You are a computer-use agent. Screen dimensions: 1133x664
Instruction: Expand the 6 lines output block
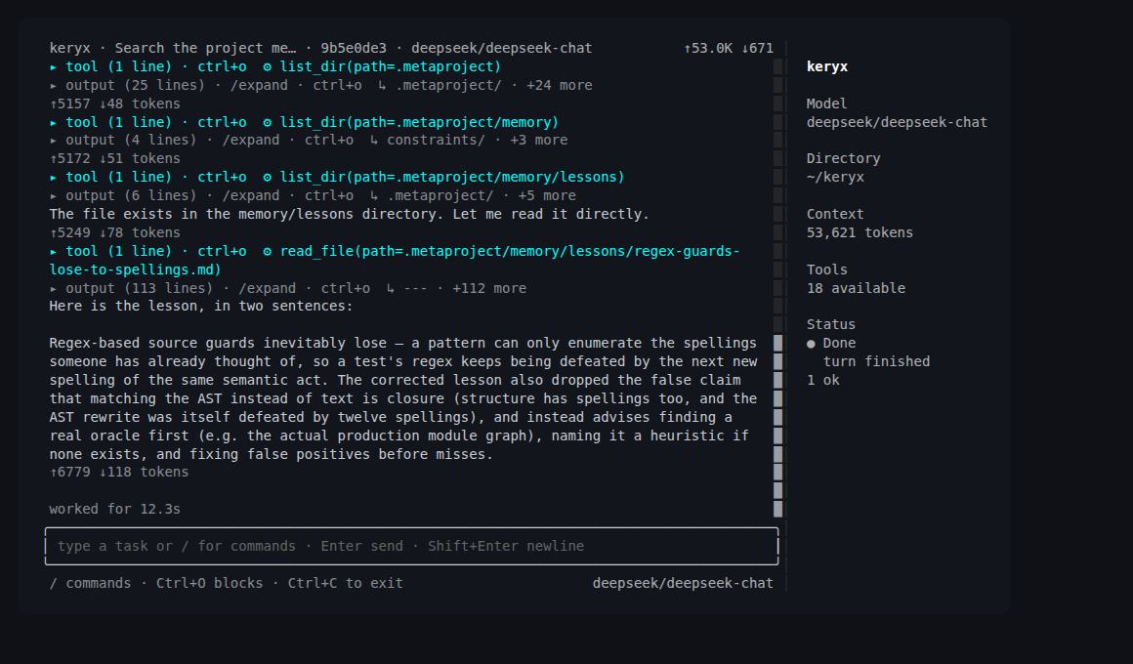tap(313, 196)
